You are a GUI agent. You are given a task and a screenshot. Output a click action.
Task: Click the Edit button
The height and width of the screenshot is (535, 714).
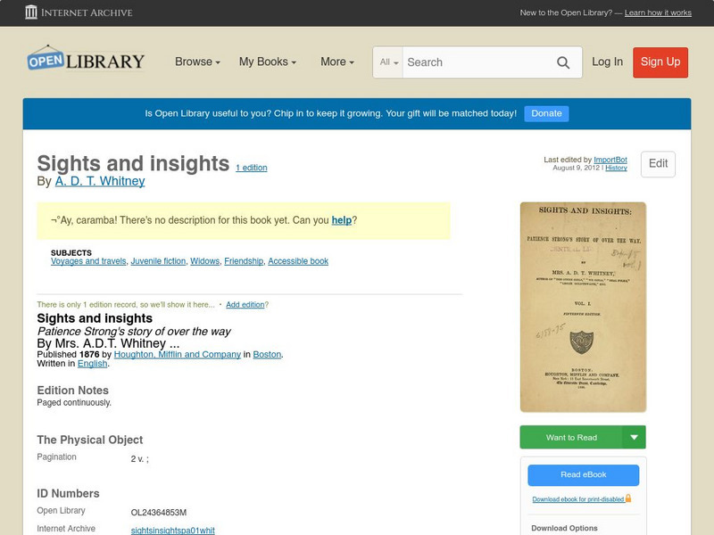tap(657, 164)
